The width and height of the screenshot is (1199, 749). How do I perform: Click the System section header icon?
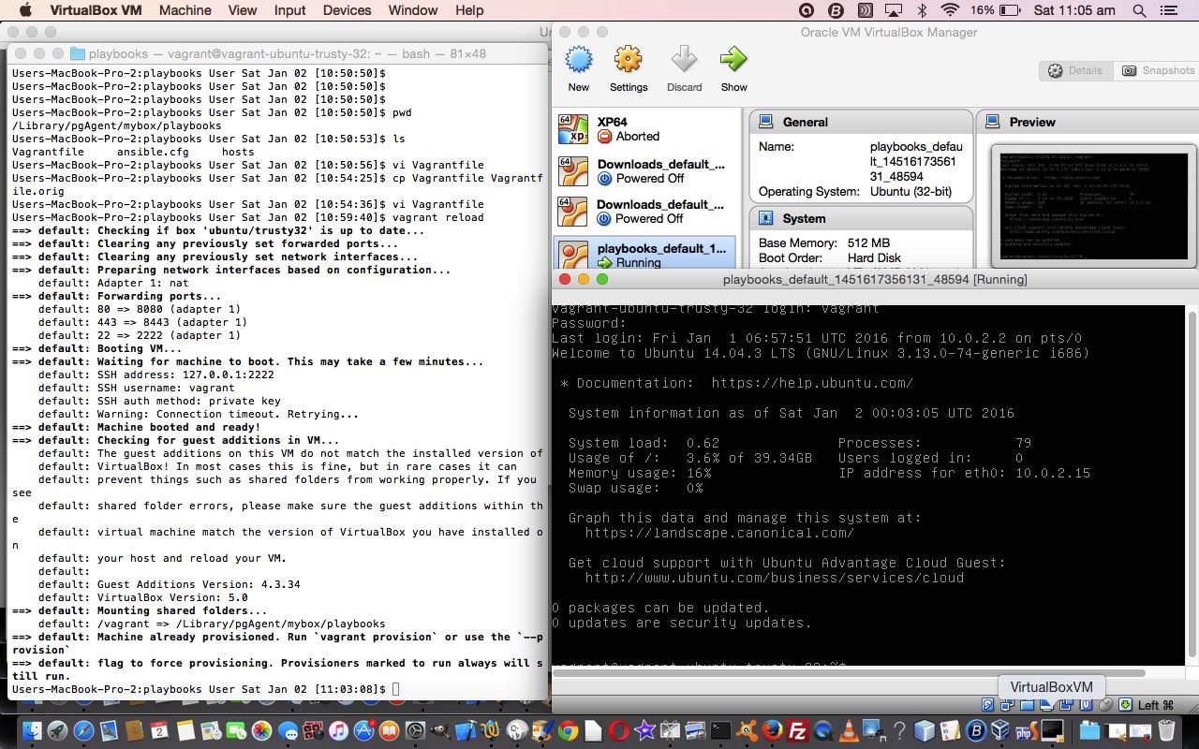click(x=765, y=218)
